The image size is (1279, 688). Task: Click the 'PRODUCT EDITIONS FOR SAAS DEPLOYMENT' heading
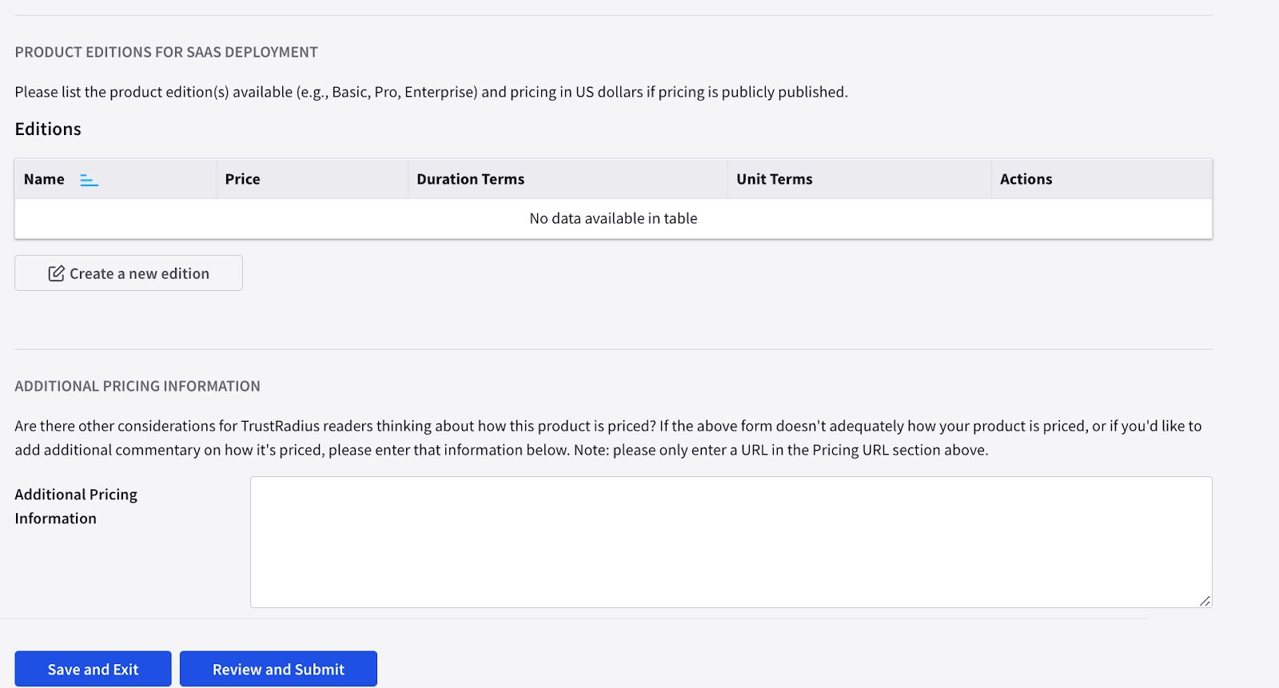(x=166, y=52)
